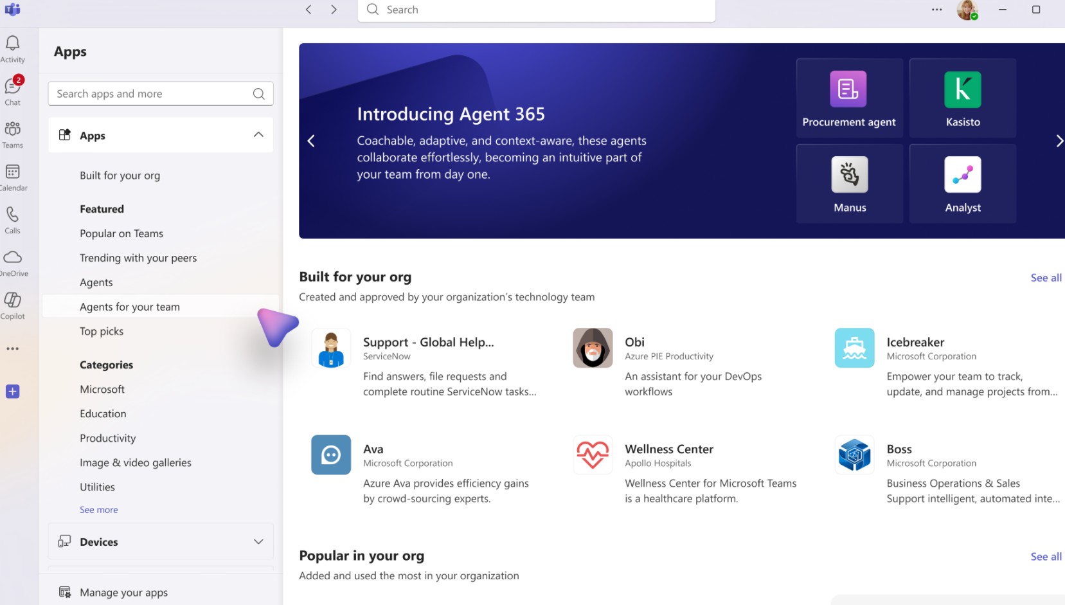Show next banner with right arrow
1065x605 pixels.
click(x=1059, y=141)
